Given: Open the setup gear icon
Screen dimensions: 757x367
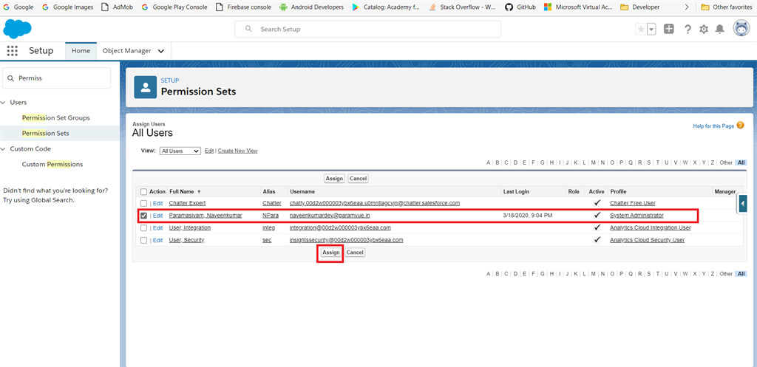Looking at the screenshot, I should 704,30.
